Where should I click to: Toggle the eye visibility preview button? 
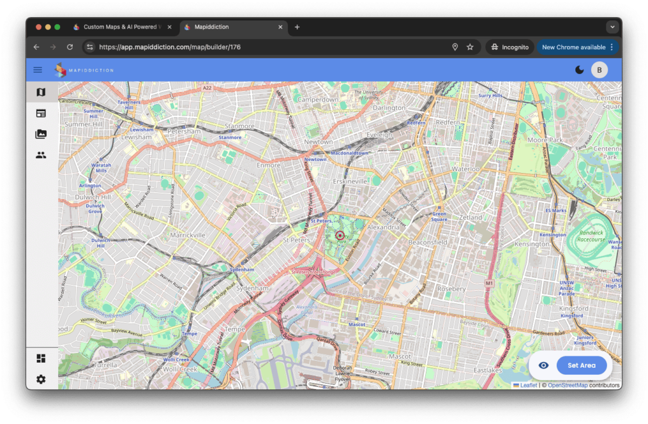coord(543,365)
